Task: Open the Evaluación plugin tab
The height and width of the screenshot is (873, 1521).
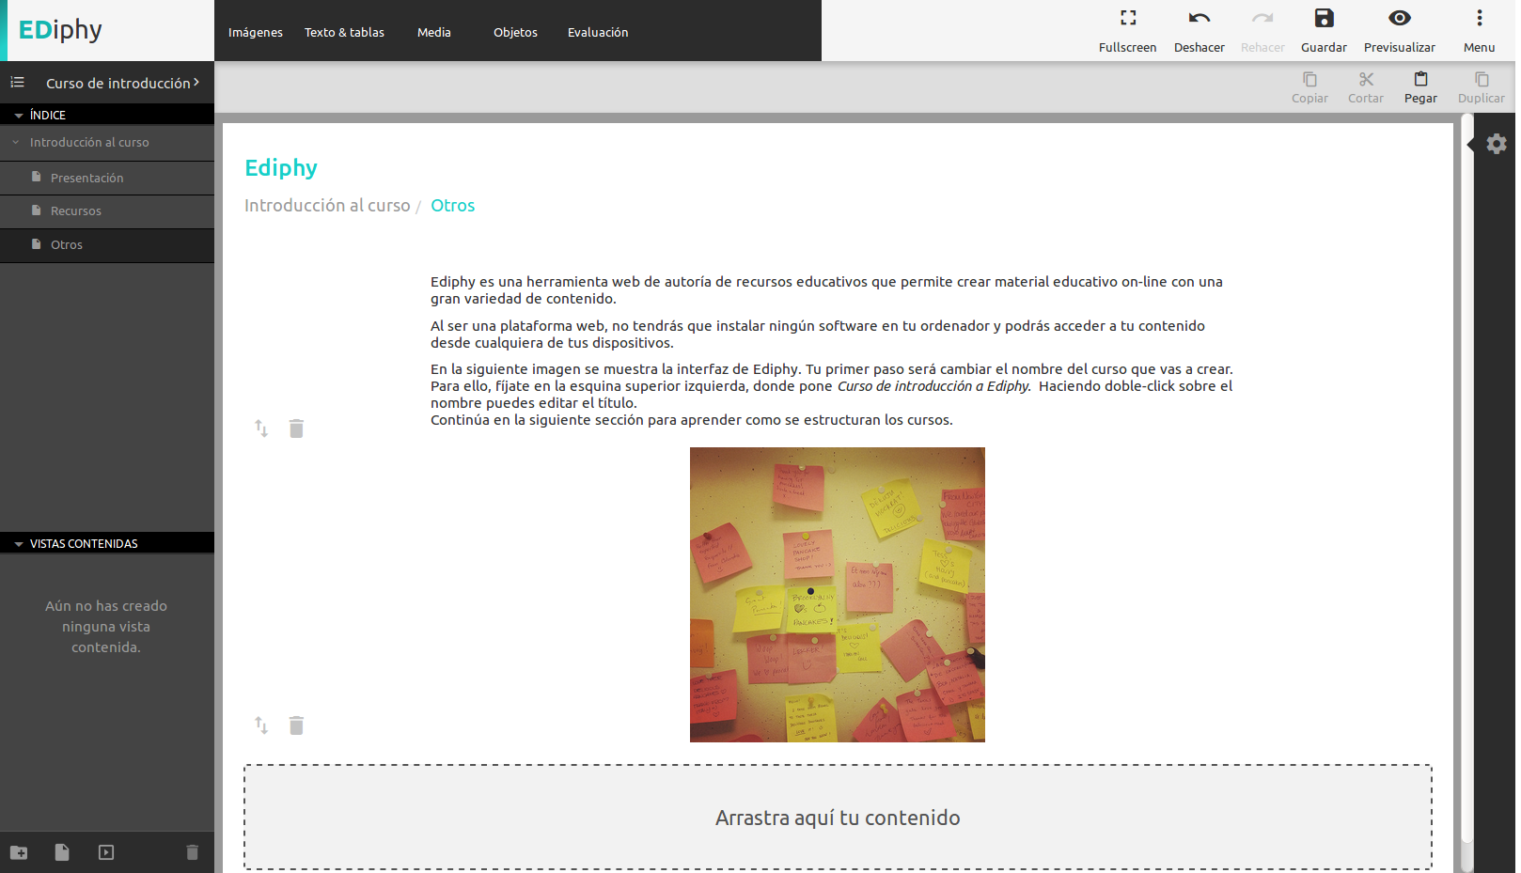Action: (598, 32)
